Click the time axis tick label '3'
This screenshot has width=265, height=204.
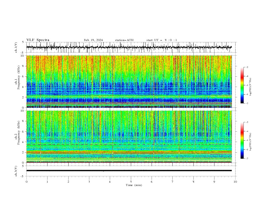point(89,182)
